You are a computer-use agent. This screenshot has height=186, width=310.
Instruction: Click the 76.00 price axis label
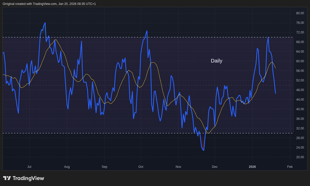pos(300,23)
